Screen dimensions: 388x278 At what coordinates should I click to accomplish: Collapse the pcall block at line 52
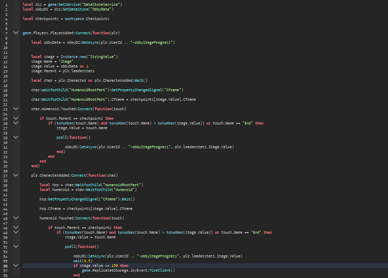click(16, 246)
